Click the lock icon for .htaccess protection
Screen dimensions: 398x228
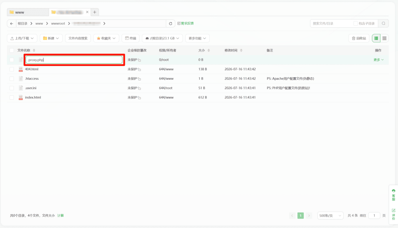pos(139,79)
